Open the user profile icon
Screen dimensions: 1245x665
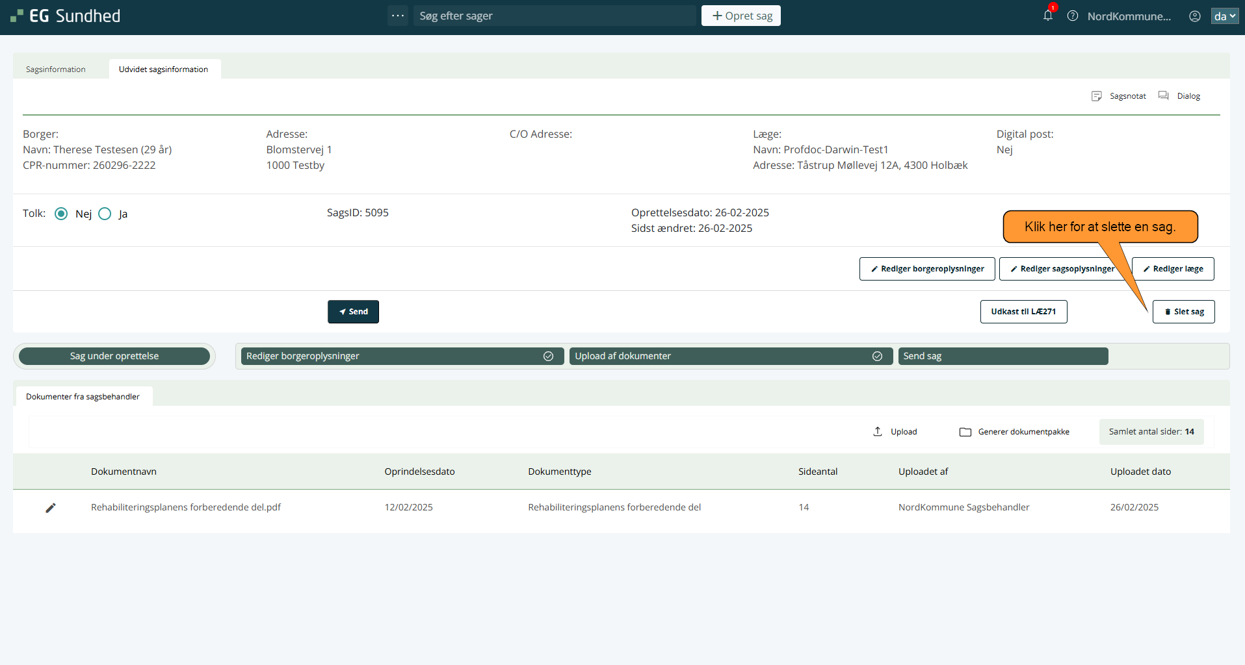point(1194,16)
